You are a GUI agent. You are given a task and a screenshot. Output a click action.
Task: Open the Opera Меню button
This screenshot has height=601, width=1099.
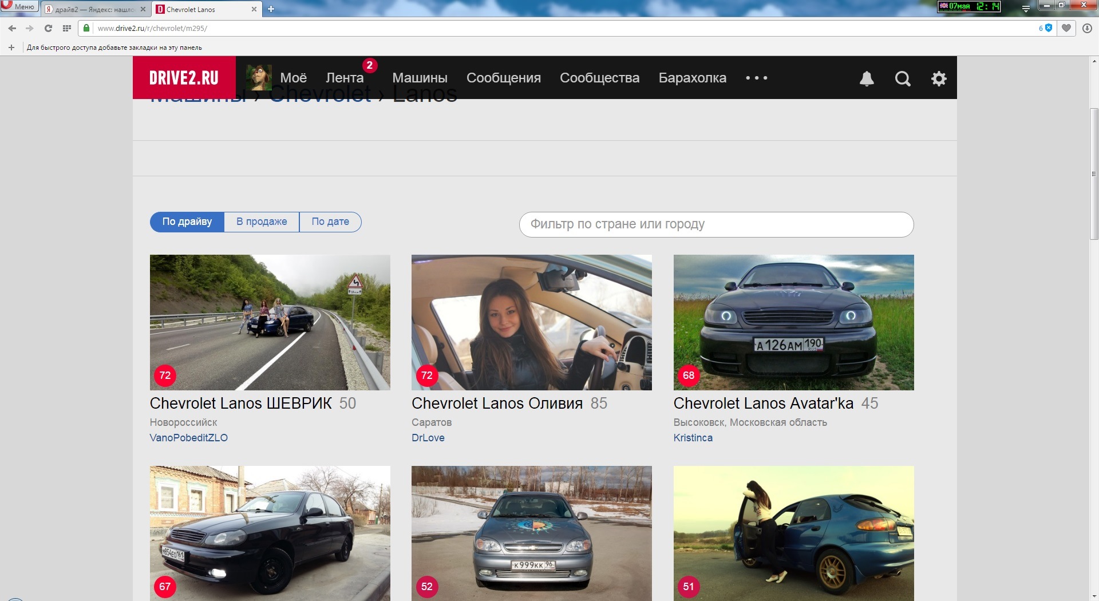point(19,6)
